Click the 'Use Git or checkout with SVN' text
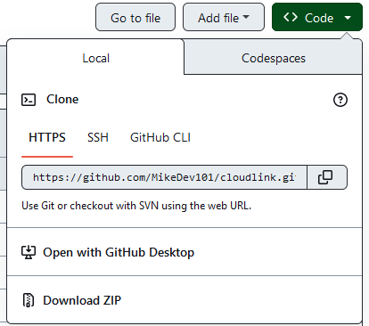369x326 pixels. pyautogui.click(x=136, y=206)
